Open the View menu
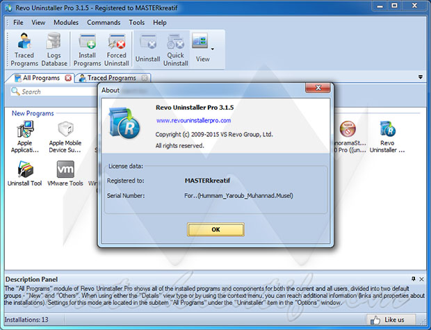431x330 pixels. (x=38, y=22)
